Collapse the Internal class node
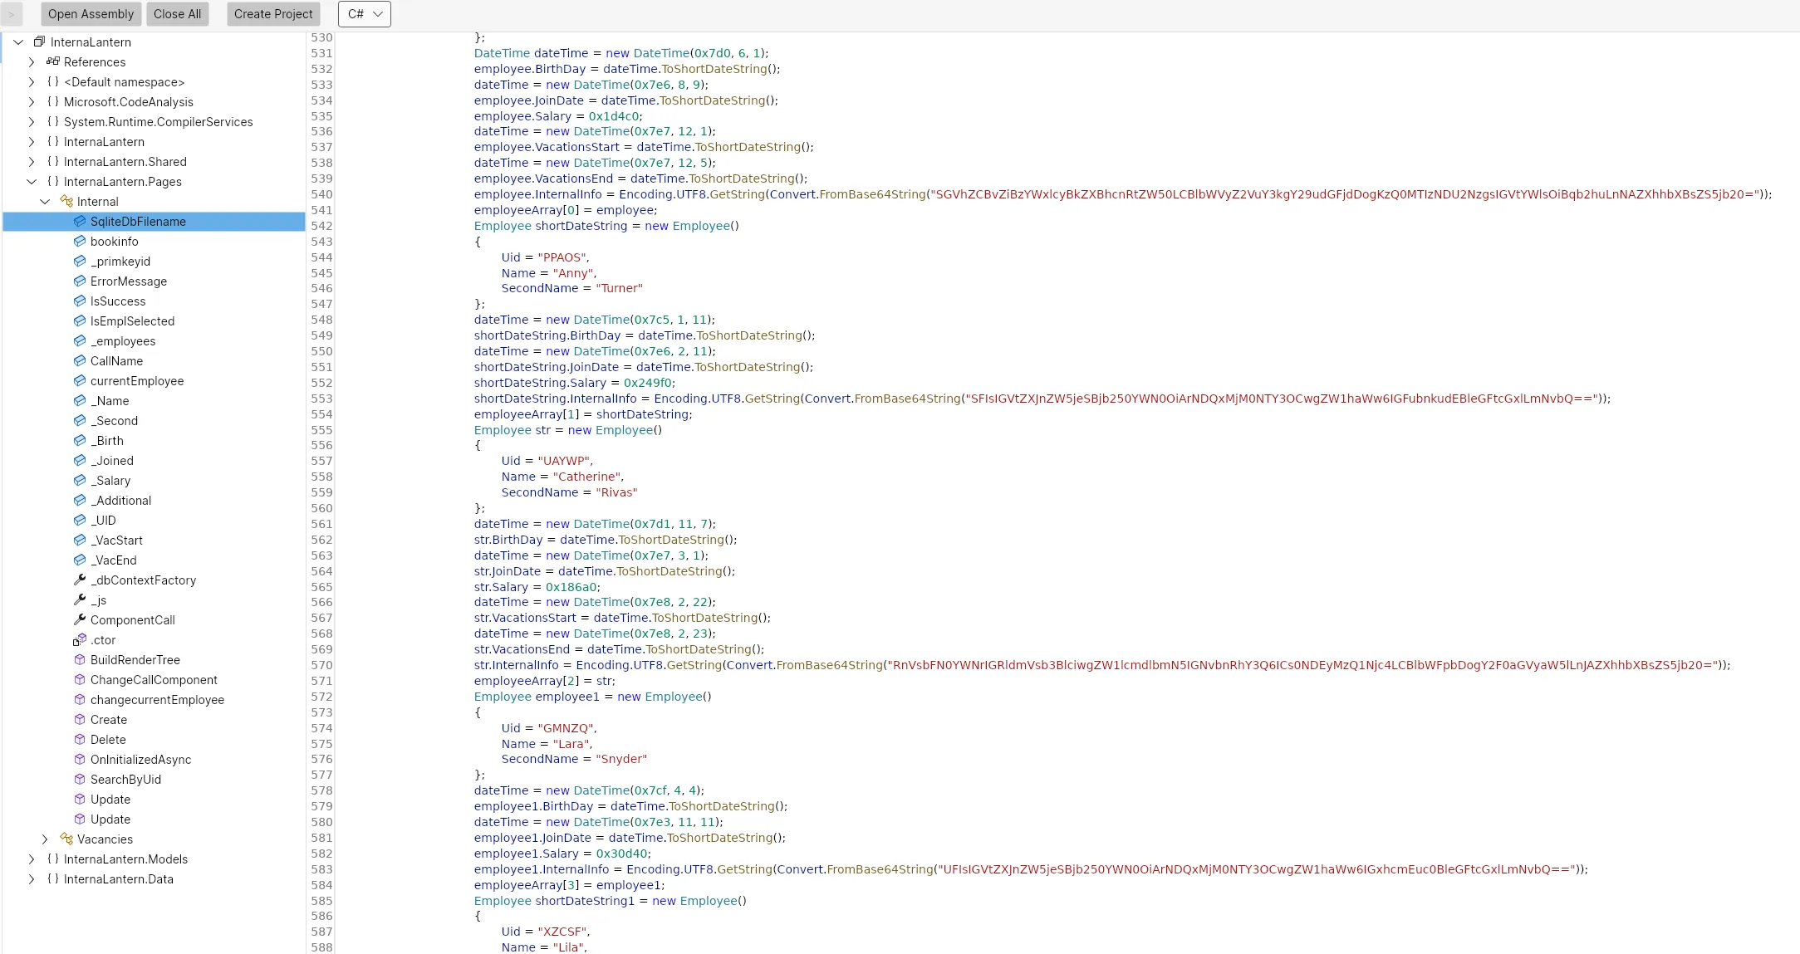This screenshot has width=1800, height=954. click(x=45, y=201)
